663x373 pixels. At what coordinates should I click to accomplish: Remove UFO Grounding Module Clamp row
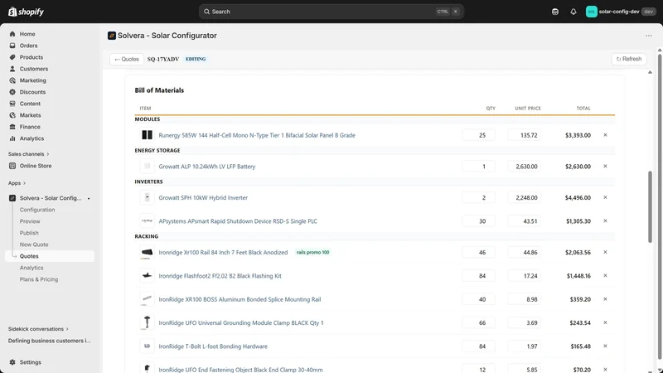pos(605,322)
